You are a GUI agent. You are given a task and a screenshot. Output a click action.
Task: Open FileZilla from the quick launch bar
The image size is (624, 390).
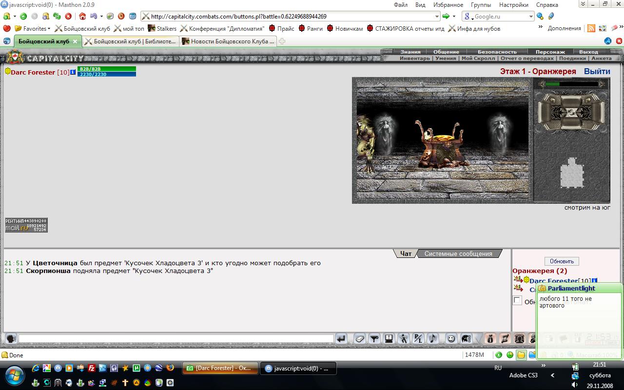[x=92, y=368]
